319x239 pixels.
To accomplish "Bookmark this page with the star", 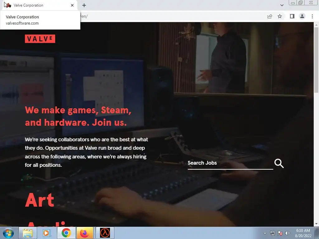I will 280,16.
